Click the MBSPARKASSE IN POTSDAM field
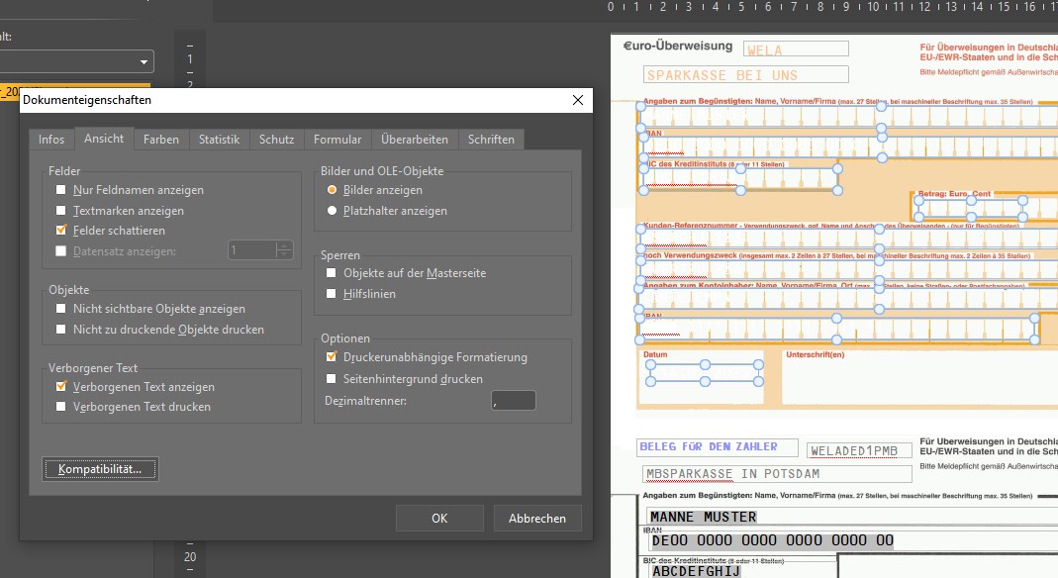This screenshot has width=1058, height=578. pyautogui.click(x=777, y=474)
